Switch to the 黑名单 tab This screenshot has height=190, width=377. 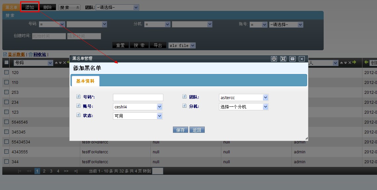point(11,7)
